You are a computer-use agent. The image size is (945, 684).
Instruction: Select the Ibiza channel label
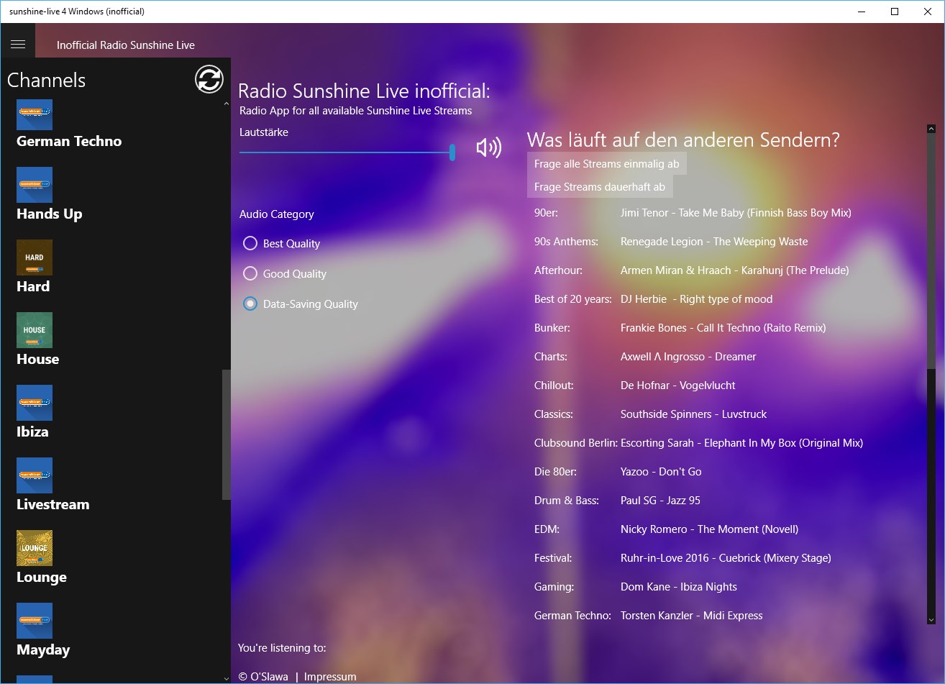pos(32,432)
